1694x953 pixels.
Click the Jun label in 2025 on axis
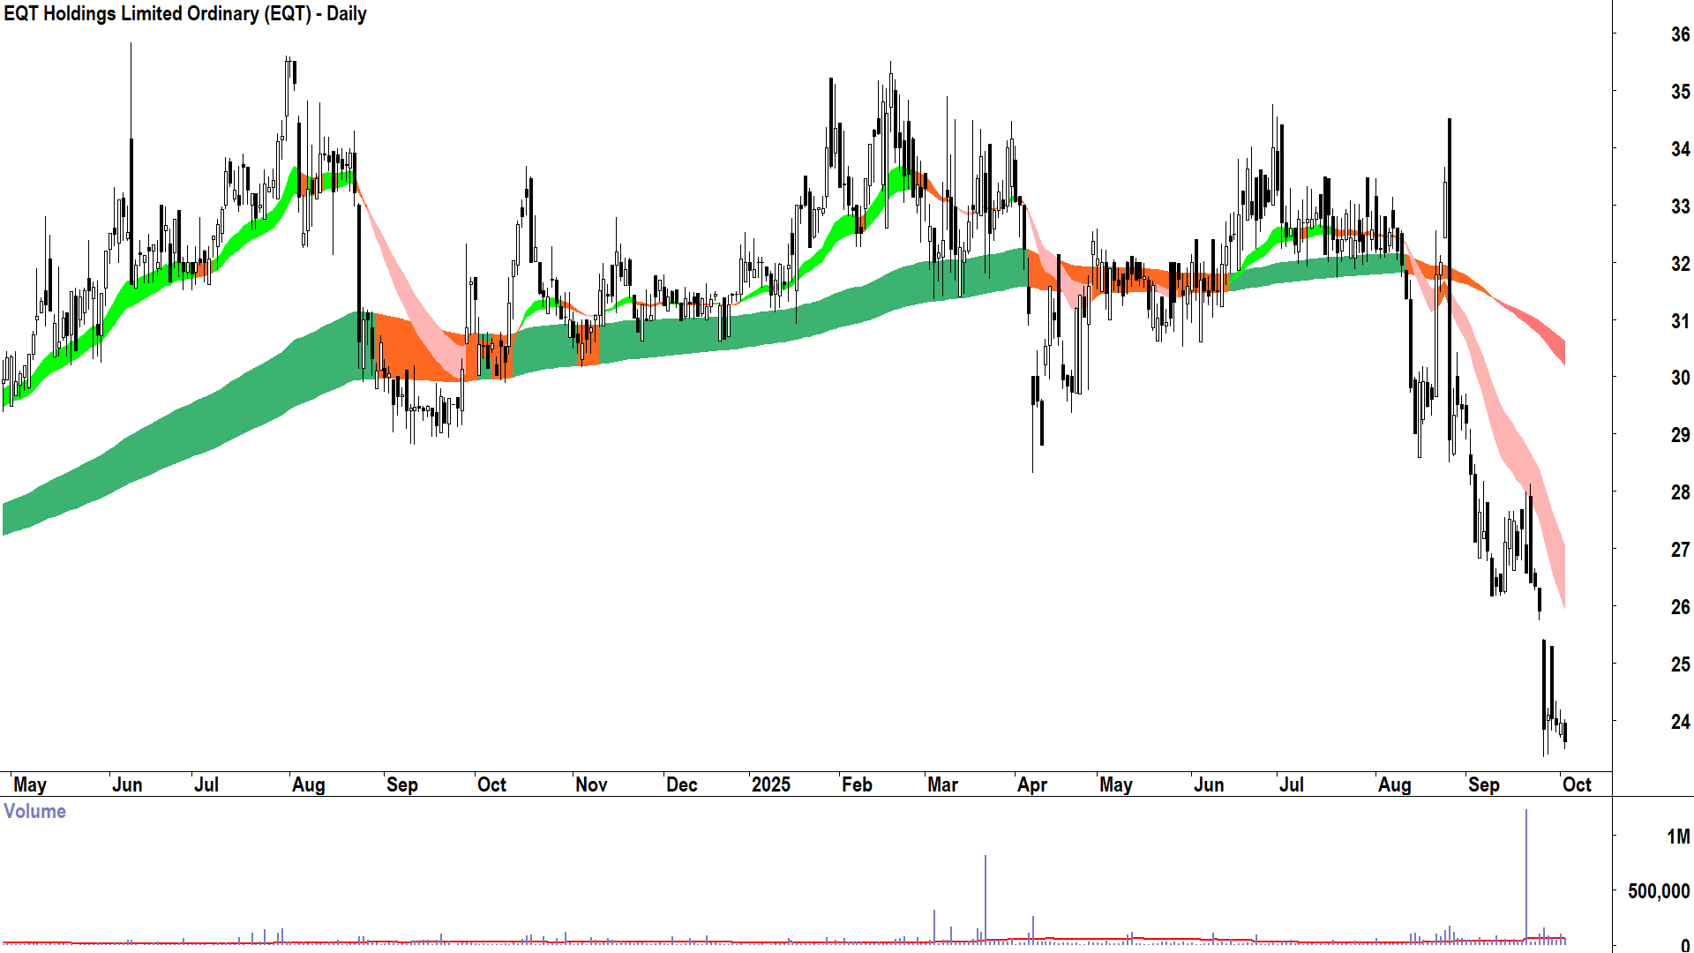coord(1208,784)
